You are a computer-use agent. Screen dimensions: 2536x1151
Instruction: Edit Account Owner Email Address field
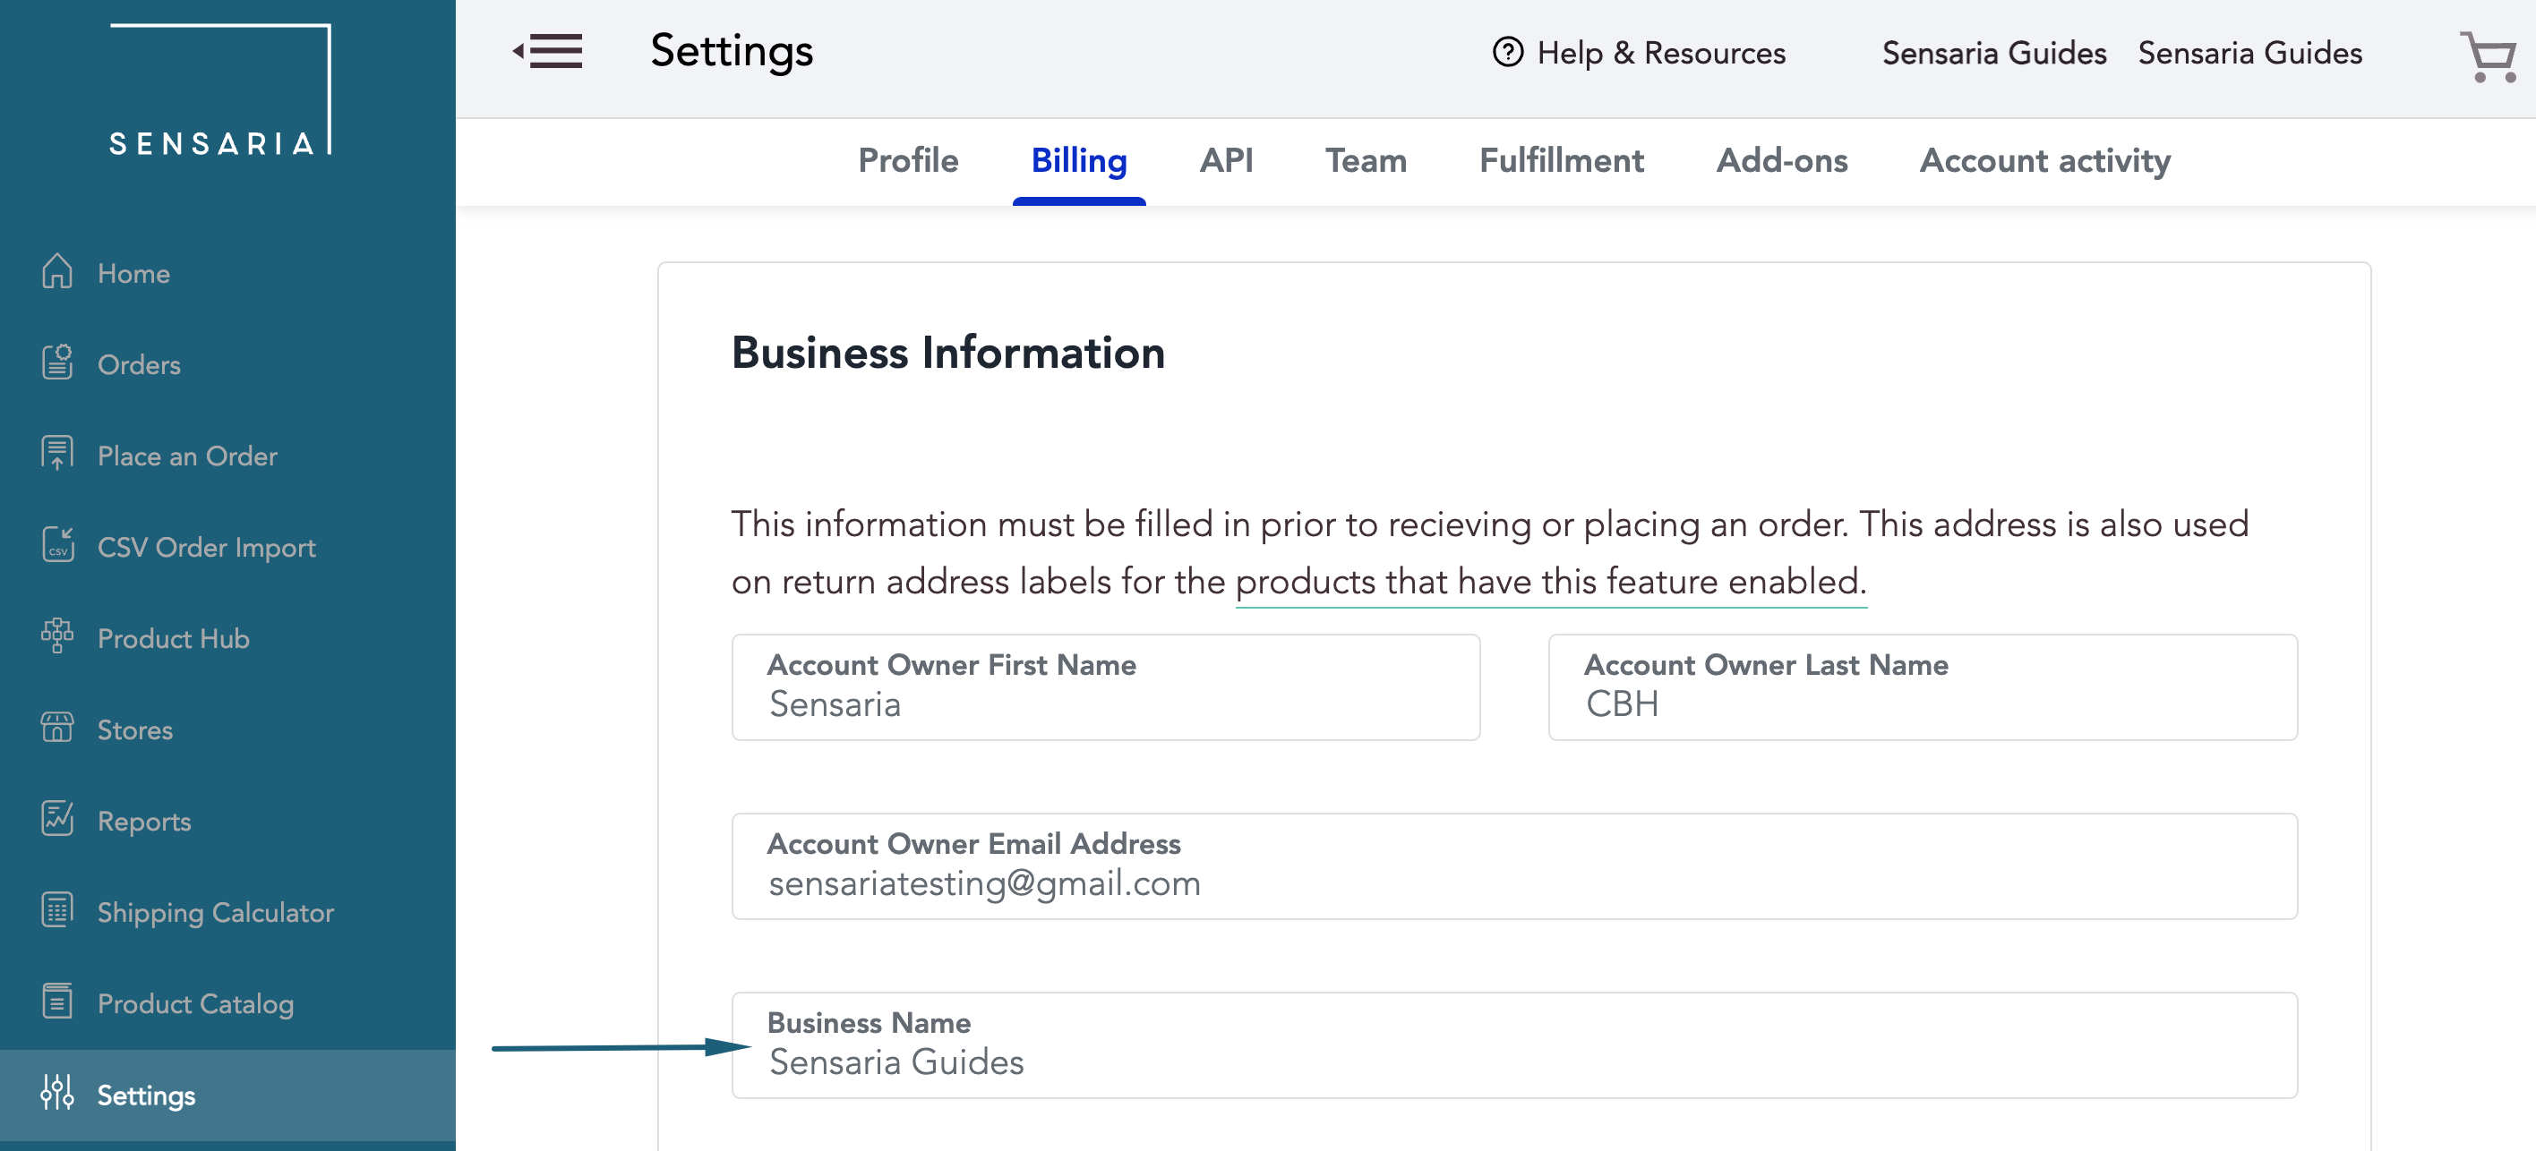(x=1514, y=865)
